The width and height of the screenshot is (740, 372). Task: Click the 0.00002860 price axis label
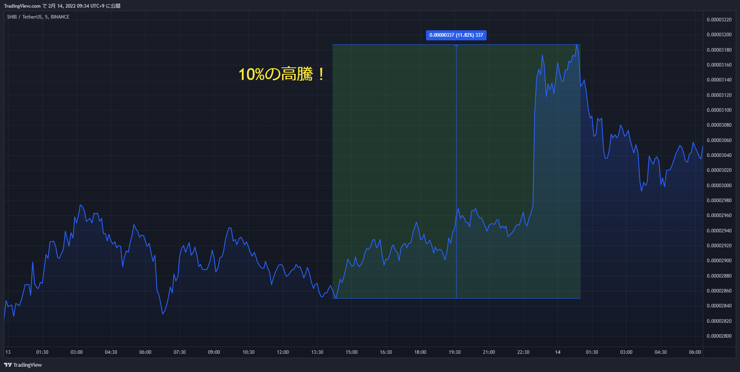(x=719, y=291)
